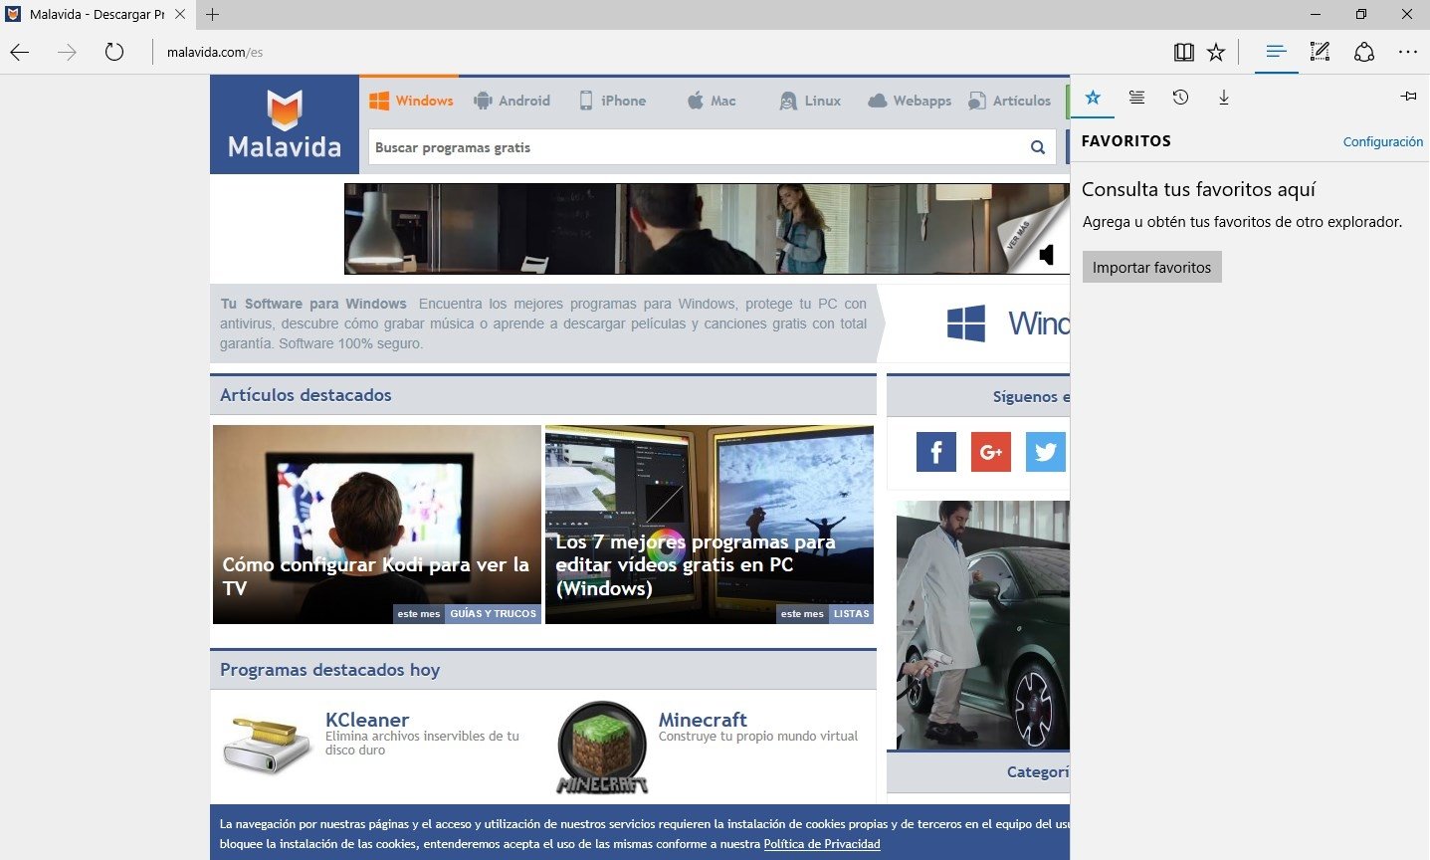Viewport: 1430px width, 860px height.
Task: Click the KCleaner program icon
Action: coord(268,746)
